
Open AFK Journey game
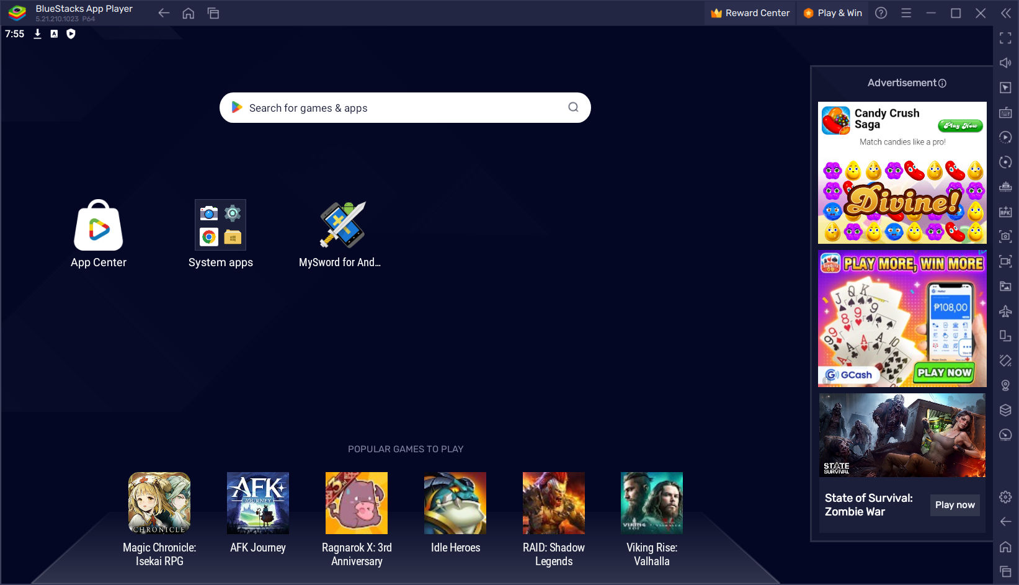(258, 514)
